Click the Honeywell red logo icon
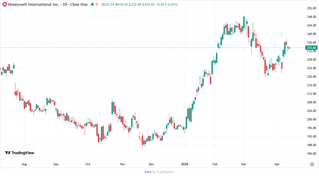Viewport: 319px width, 176px height. tap(5, 4)
